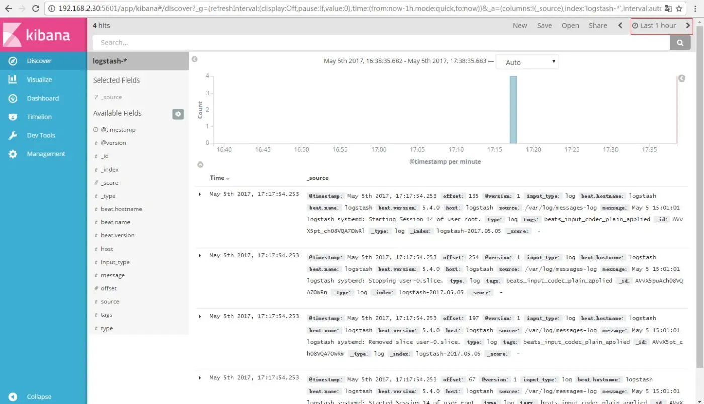Go to Dashboard in the sidebar
The image size is (704, 404).
(44, 98)
